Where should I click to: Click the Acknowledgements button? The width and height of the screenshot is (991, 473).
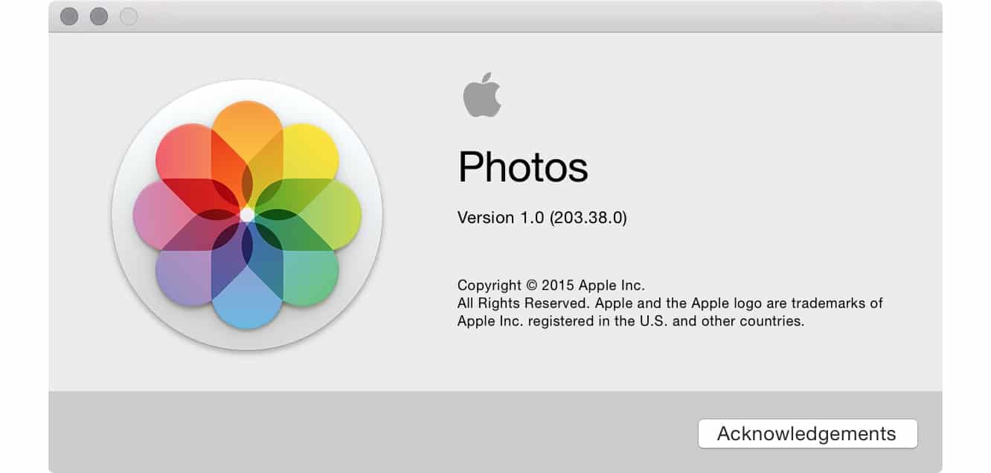coord(807,434)
